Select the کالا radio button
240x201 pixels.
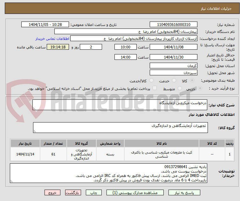tap(192, 80)
